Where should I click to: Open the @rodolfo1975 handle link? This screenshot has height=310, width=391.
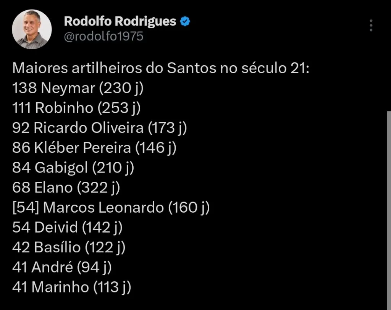click(x=104, y=37)
